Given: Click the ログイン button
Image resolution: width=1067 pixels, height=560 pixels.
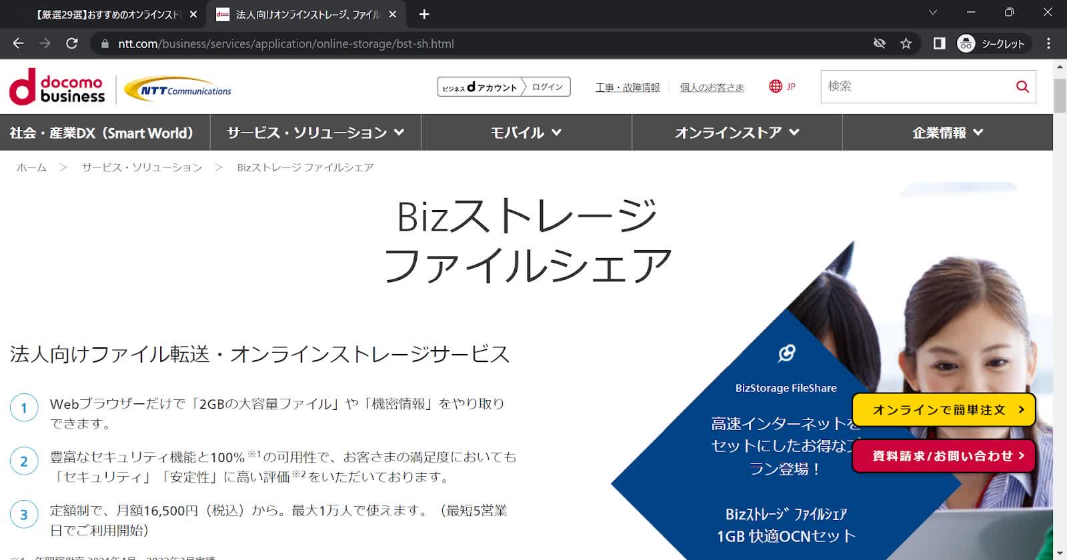Looking at the screenshot, I should (x=548, y=87).
